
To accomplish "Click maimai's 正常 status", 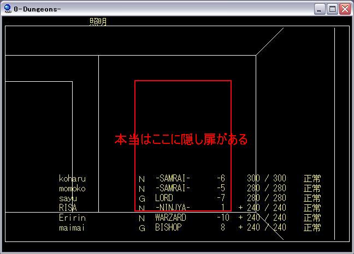I will (312, 227).
